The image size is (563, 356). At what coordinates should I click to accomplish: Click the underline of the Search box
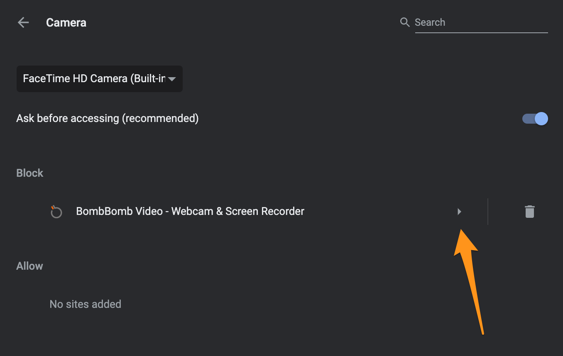coord(481,32)
